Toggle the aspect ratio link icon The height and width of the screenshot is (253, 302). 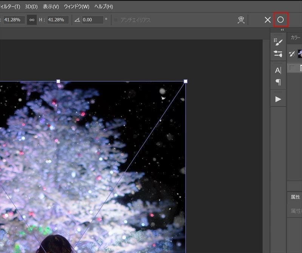coord(32,20)
